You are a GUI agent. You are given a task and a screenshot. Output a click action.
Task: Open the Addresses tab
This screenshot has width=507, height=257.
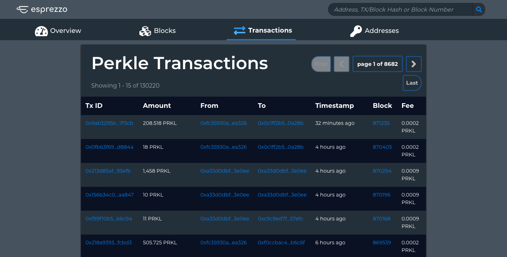[x=374, y=31]
